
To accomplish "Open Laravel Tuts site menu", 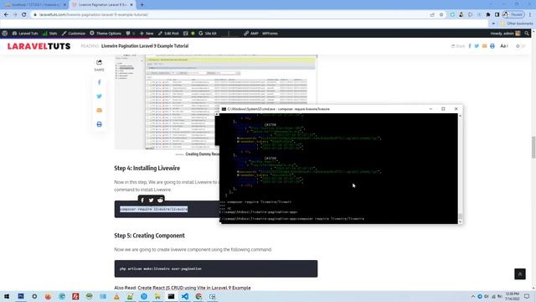I will tap(25, 34).
